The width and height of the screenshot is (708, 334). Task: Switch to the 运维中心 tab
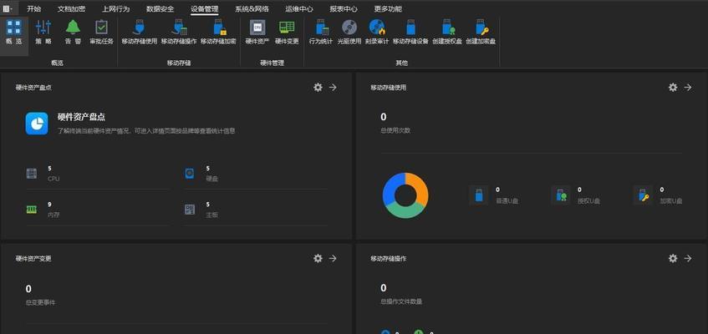[x=299, y=8]
